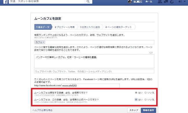Select はい for 実在する店舗 question
188x113 pixels.
point(136,93)
